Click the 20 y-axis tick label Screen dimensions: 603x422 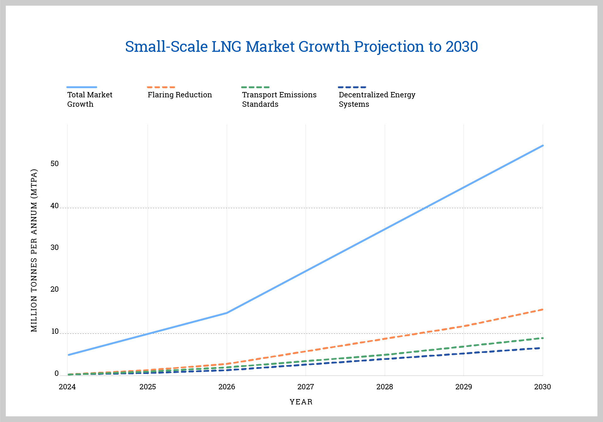coord(55,289)
